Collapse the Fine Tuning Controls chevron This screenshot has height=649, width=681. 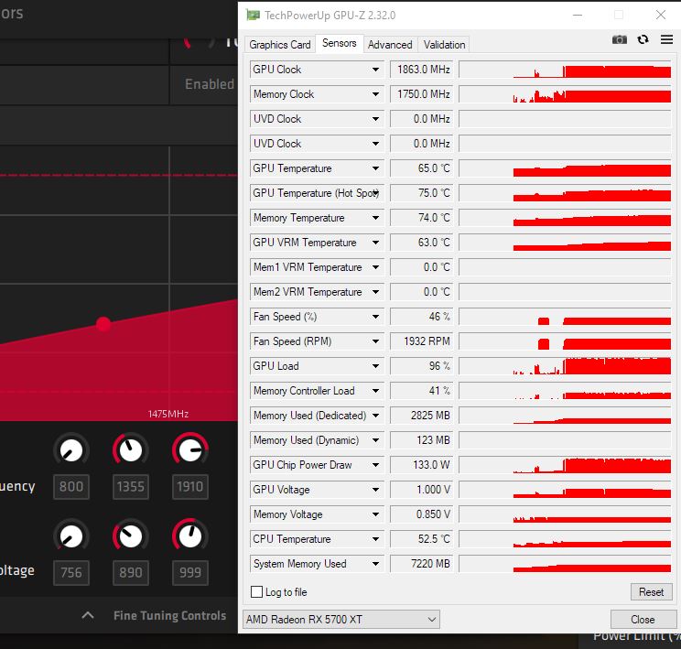(x=88, y=615)
